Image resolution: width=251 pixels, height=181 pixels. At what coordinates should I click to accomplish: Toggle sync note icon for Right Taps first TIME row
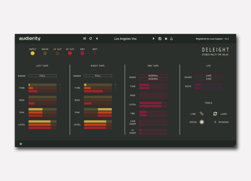point(115,85)
